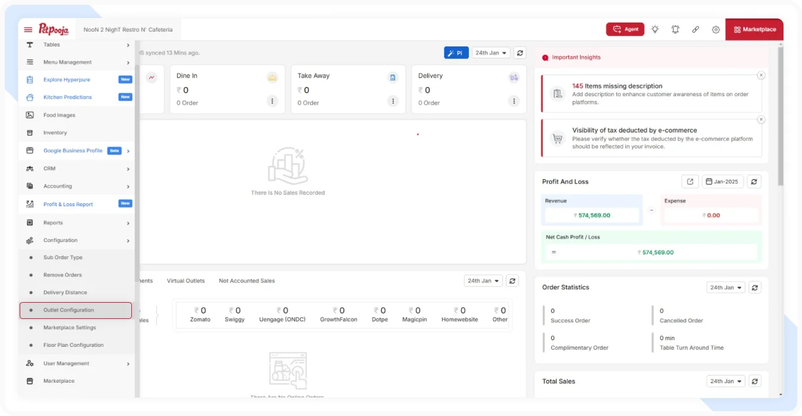This screenshot has height=416, width=802.
Task: Click the Marketplace button in header
Action: pyautogui.click(x=754, y=29)
